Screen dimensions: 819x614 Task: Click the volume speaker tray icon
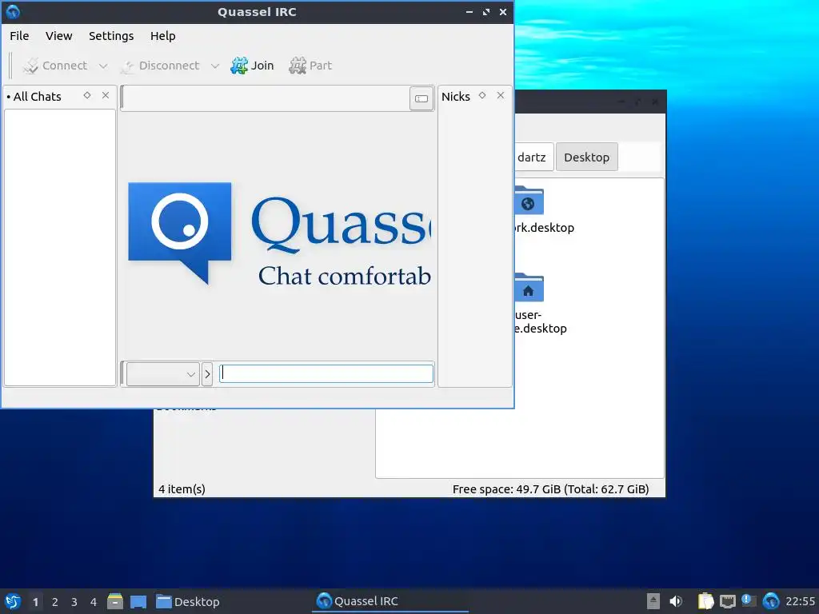point(676,601)
